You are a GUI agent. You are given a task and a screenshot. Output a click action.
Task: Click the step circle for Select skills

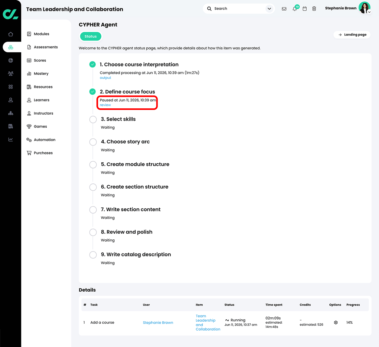[93, 120]
